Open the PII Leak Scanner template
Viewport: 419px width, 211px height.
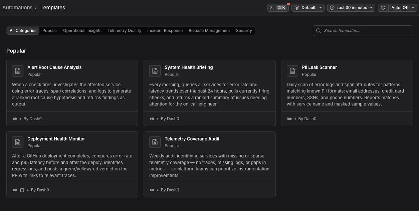click(x=347, y=93)
